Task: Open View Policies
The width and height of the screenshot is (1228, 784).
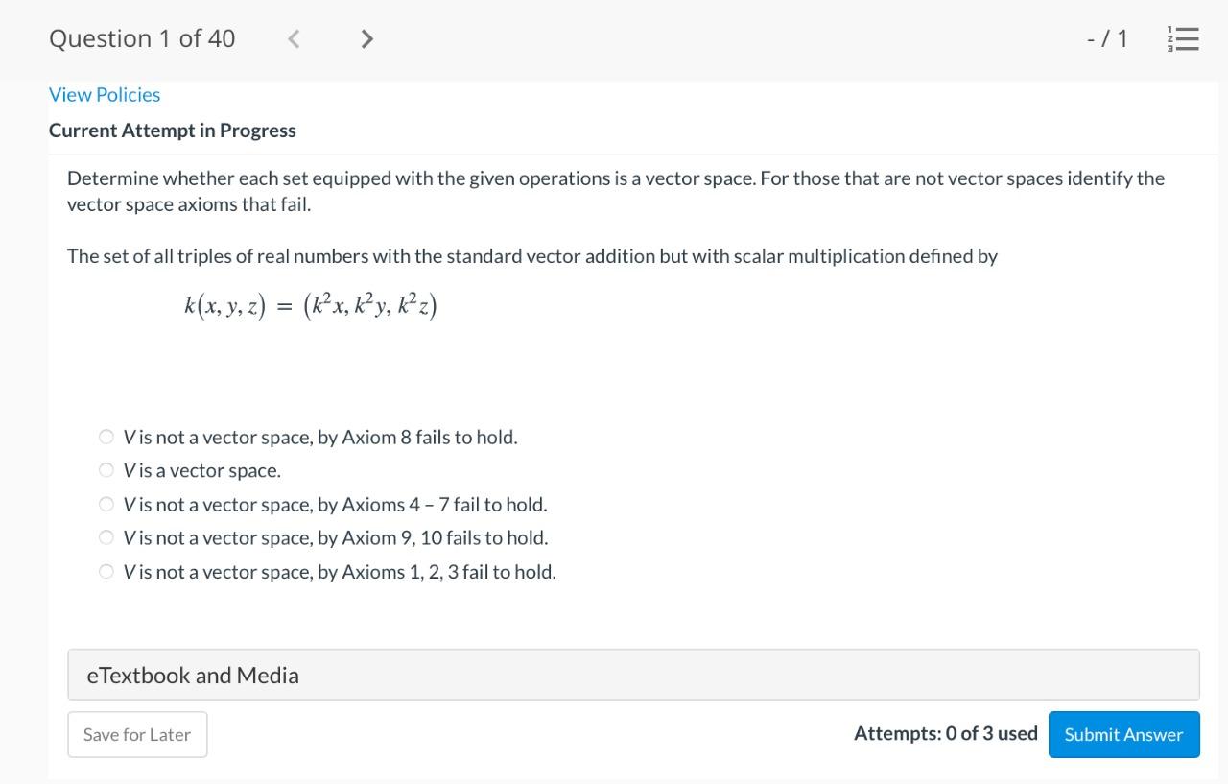Action: pos(105,94)
